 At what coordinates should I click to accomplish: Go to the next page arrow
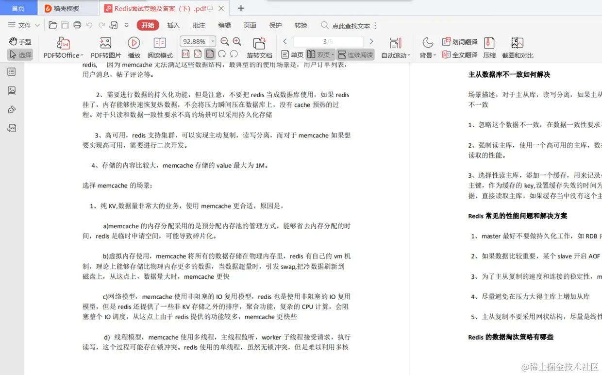(371, 42)
